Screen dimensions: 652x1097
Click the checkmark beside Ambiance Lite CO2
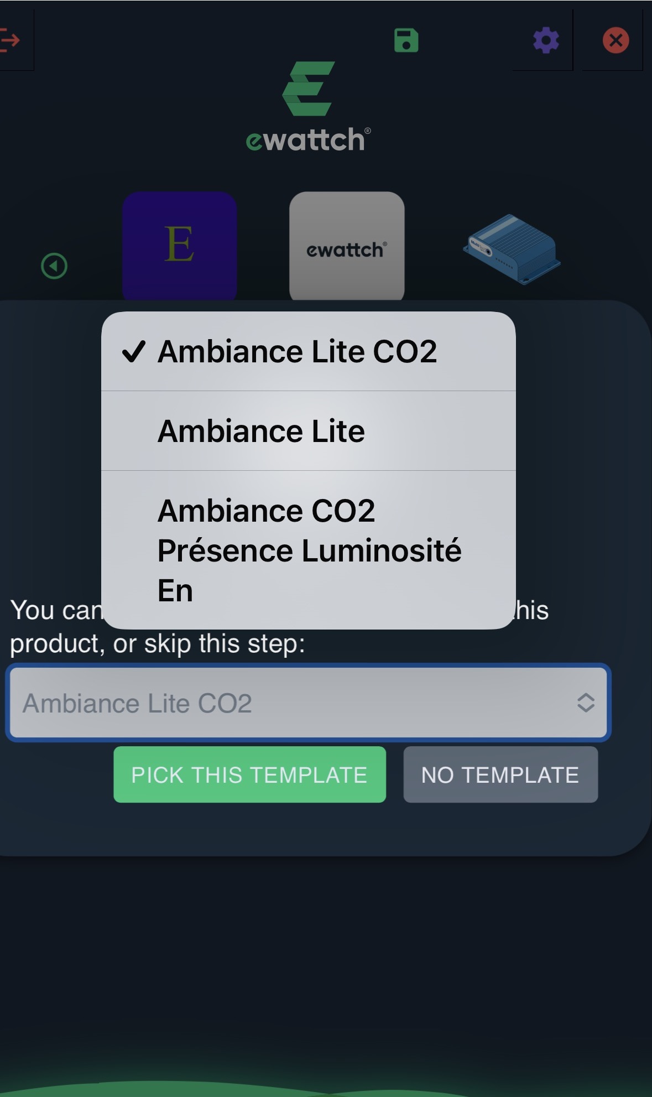pyautogui.click(x=133, y=351)
